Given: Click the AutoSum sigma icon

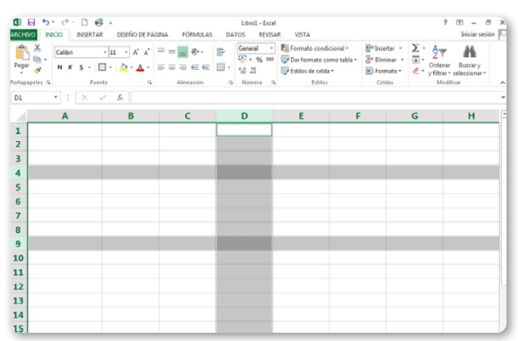Looking at the screenshot, I should click(416, 48).
